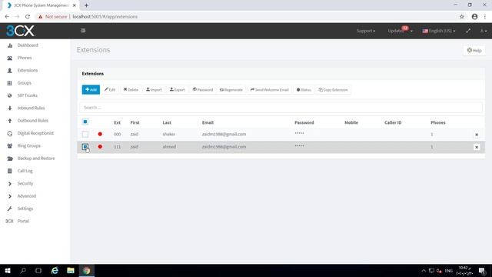Click the Help button
This screenshot has height=277, width=492.
click(x=474, y=51)
